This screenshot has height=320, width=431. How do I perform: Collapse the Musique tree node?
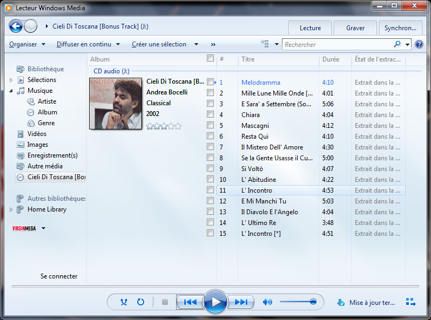pos(11,91)
